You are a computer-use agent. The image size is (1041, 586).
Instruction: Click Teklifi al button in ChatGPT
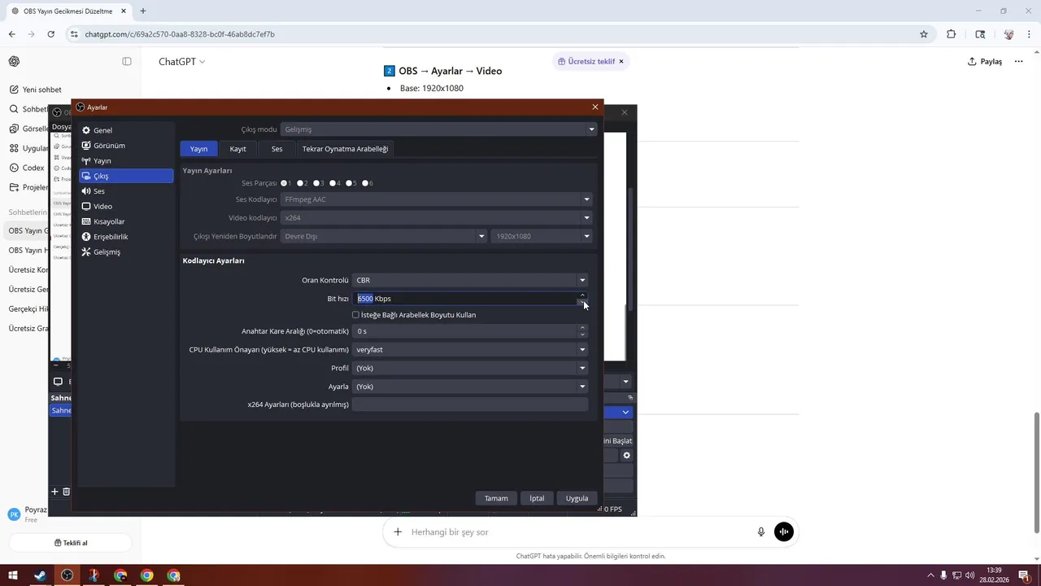(x=70, y=543)
